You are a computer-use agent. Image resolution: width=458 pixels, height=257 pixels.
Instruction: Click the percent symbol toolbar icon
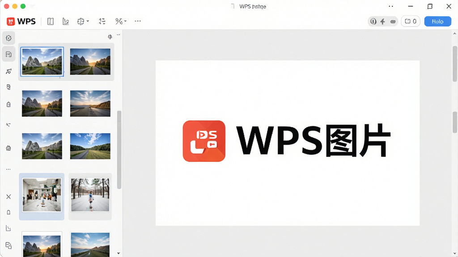[119, 21]
